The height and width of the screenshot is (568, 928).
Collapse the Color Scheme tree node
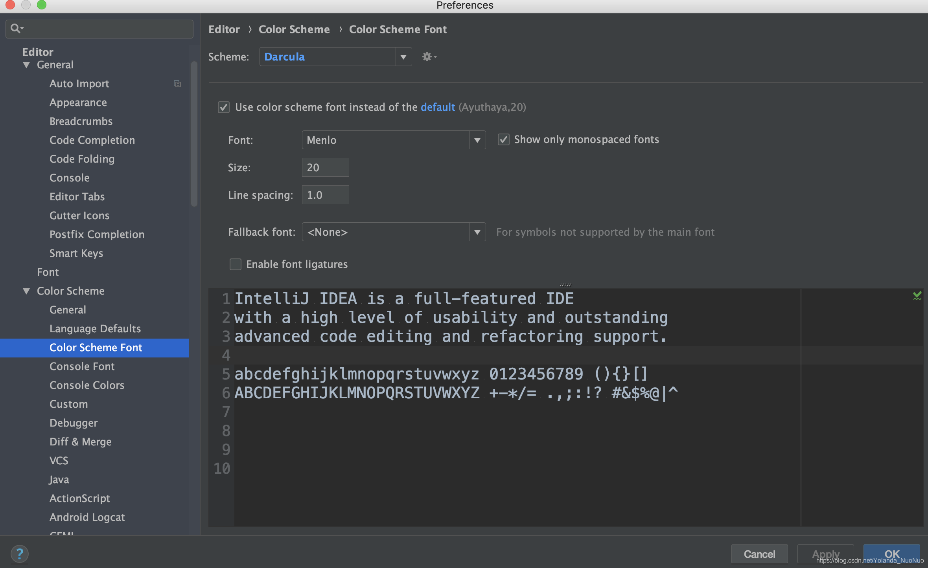coord(26,291)
